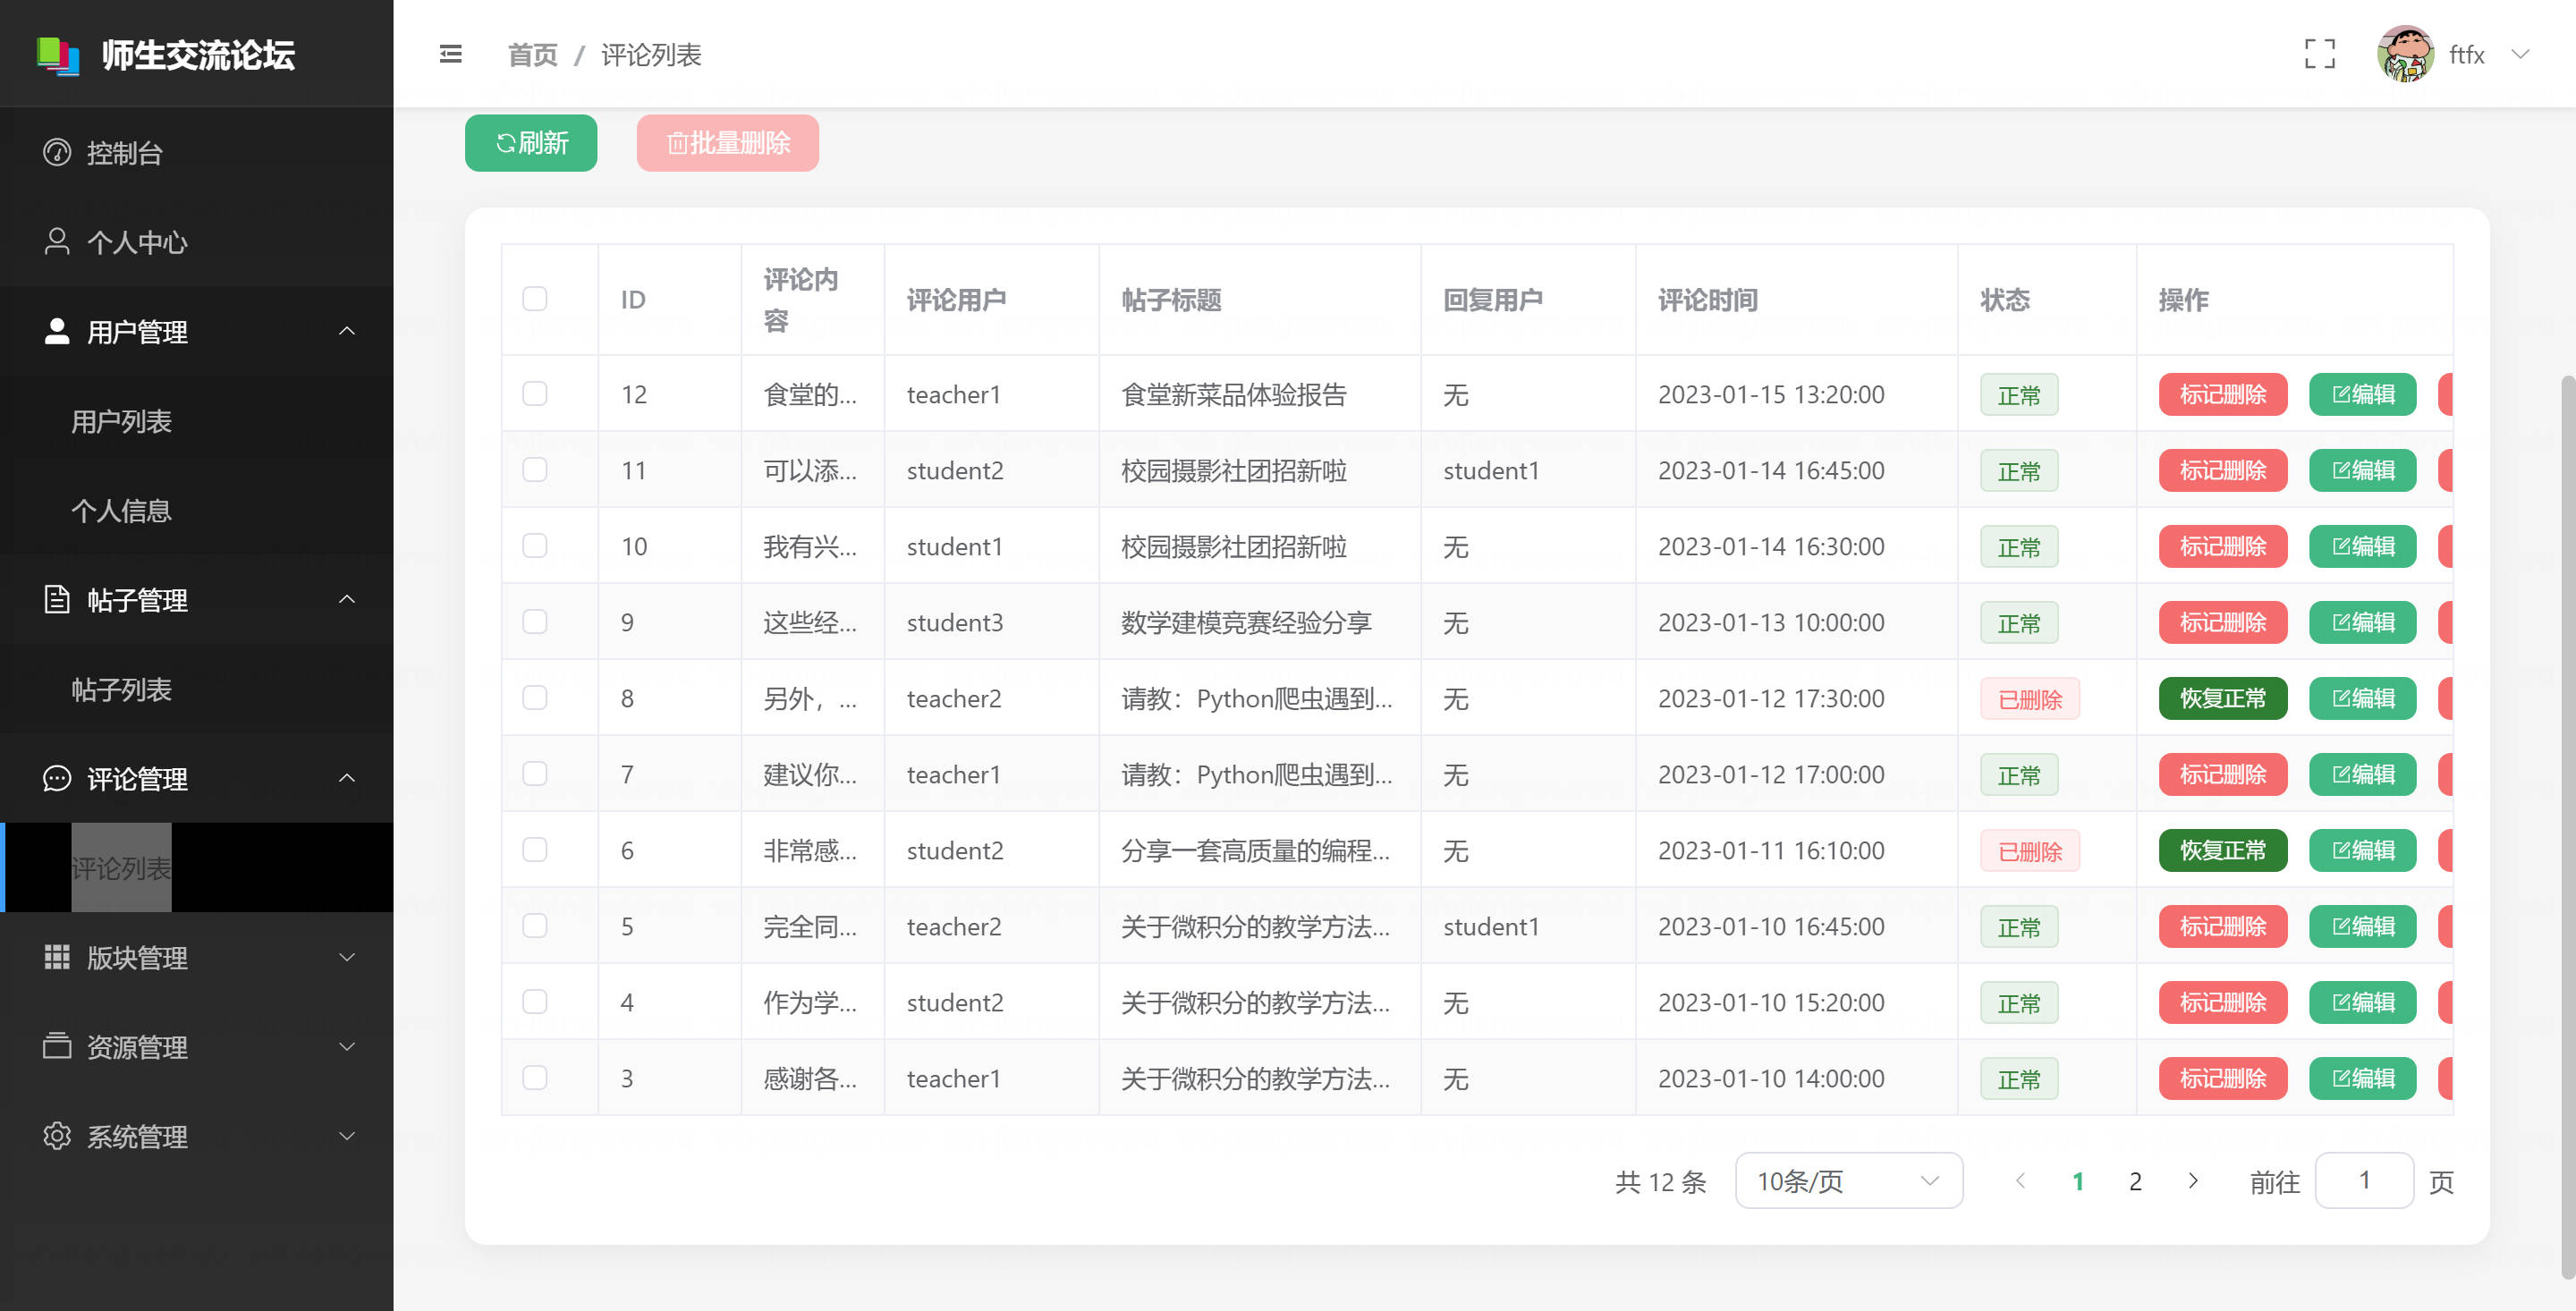Collapse 用户管理 menu chevron
Screen dimensions: 2576x1311
point(347,331)
